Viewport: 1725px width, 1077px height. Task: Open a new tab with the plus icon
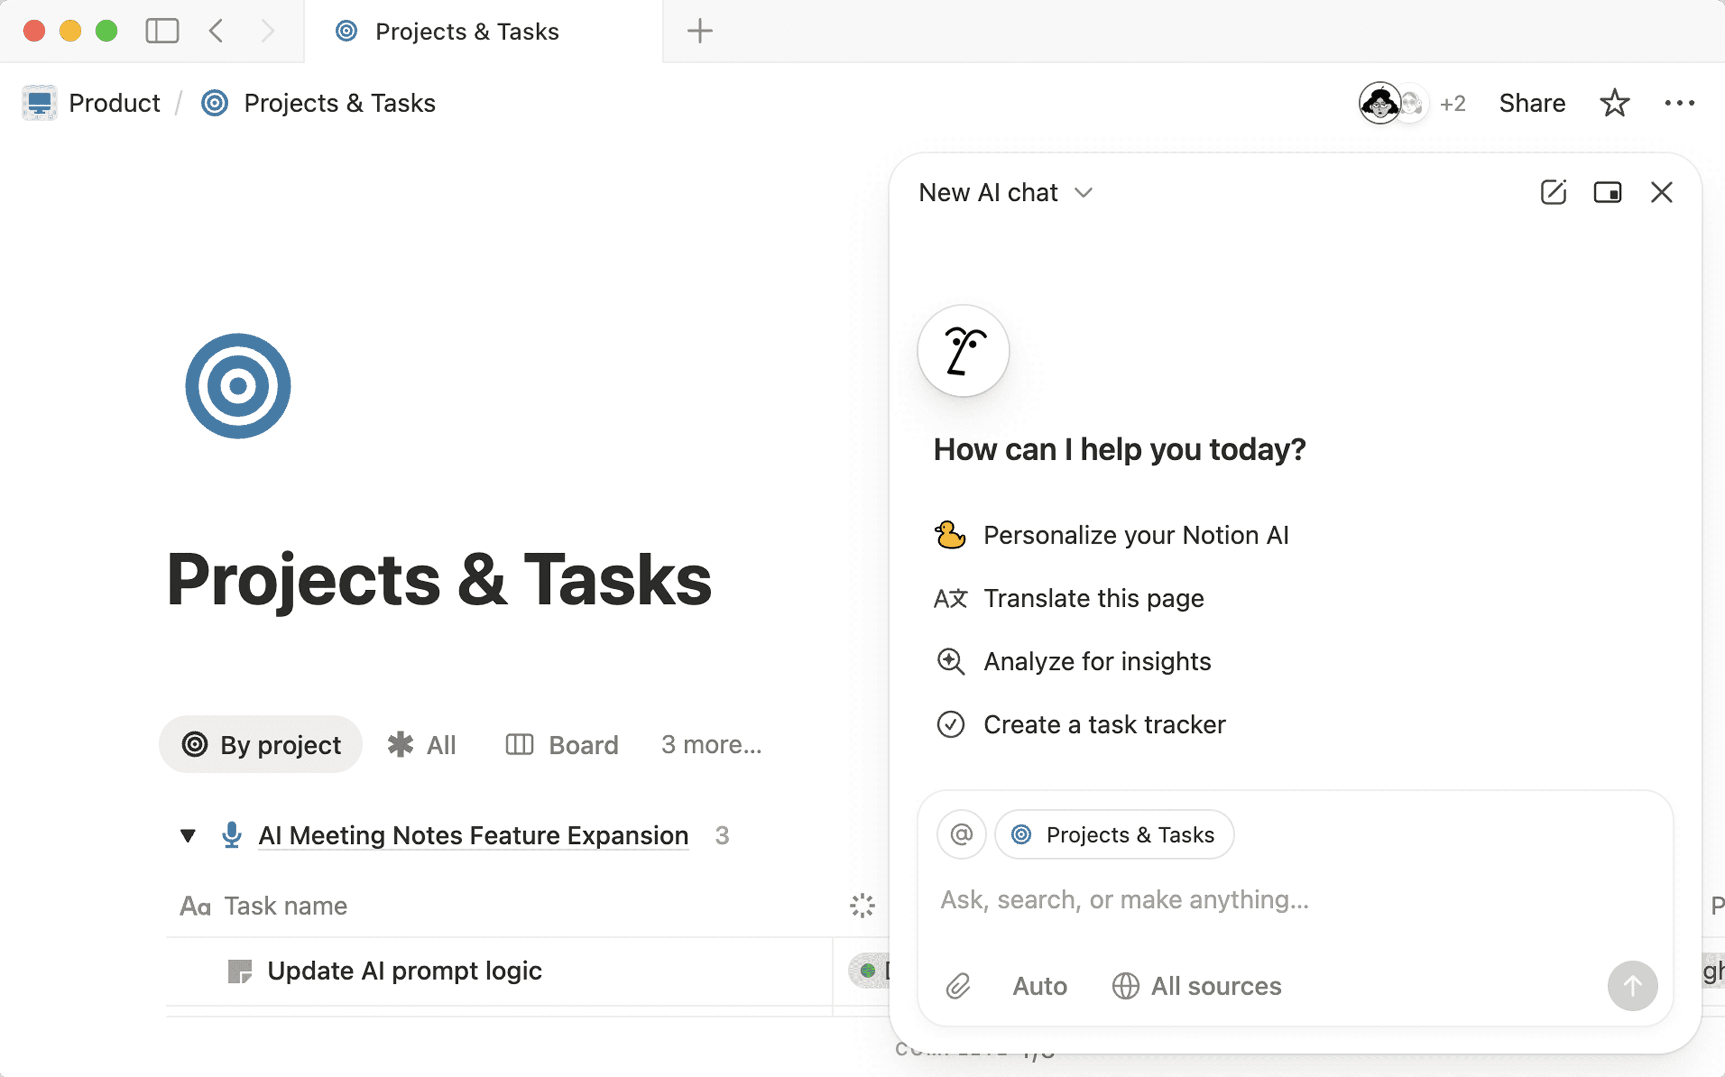tap(700, 31)
